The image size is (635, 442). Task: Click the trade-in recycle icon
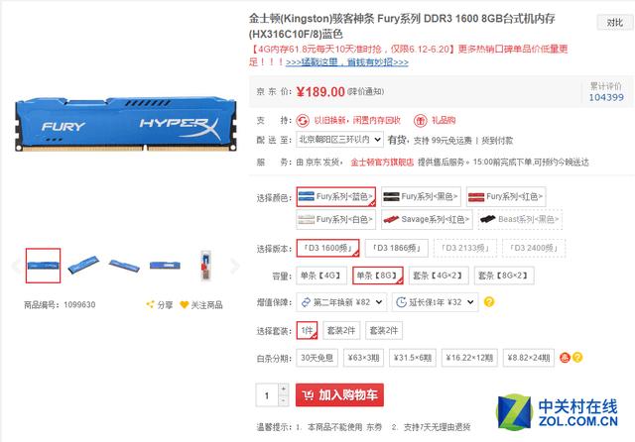coord(303,120)
